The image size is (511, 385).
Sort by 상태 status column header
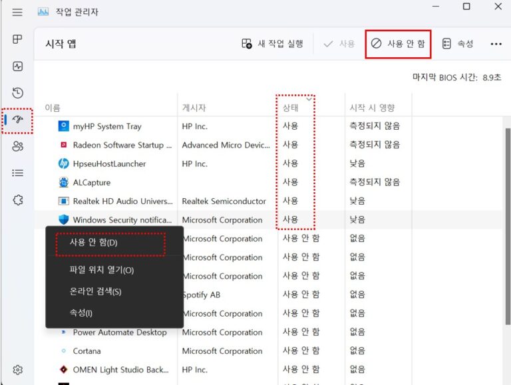[x=290, y=108]
